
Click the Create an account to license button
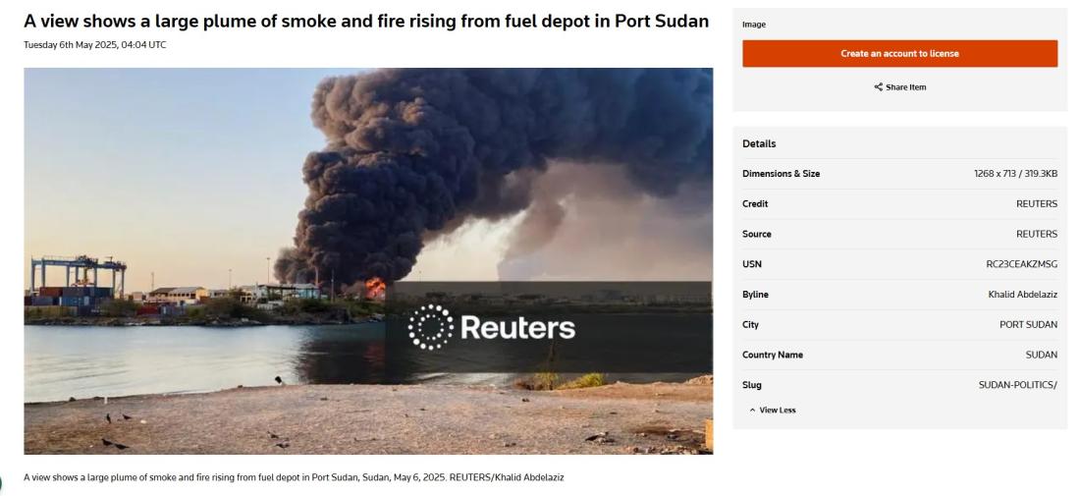[x=899, y=54]
